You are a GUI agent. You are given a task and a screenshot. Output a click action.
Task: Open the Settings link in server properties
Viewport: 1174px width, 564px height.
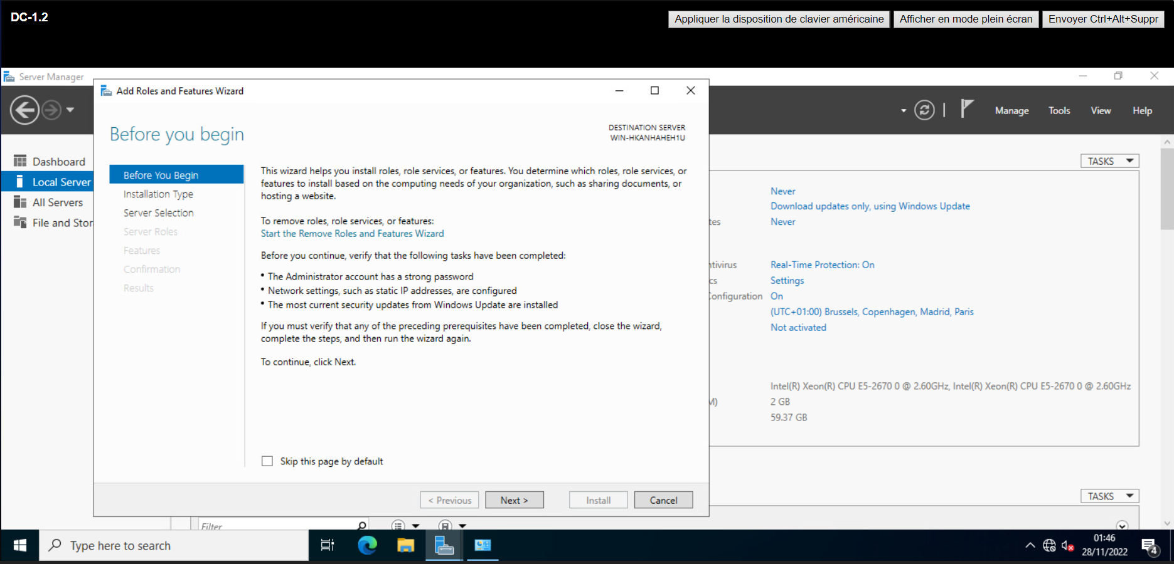click(787, 281)
